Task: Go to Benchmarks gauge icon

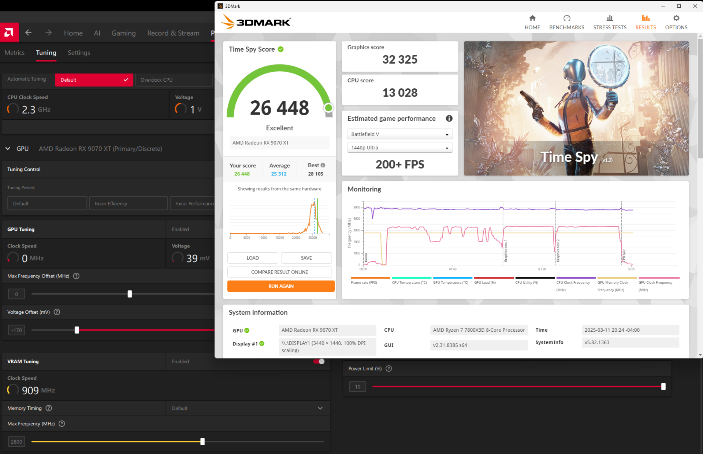Action: pos(566,18)
